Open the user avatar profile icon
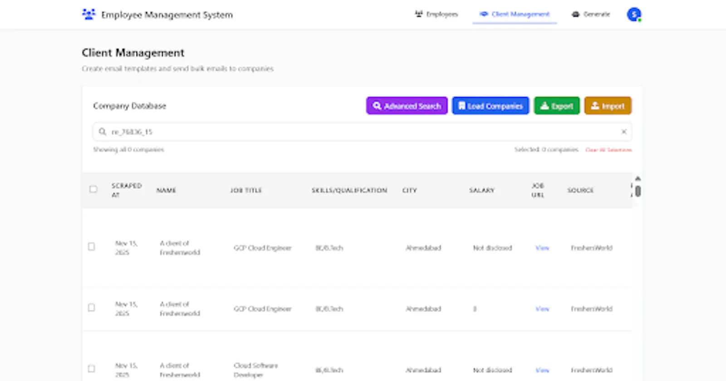Viewport: 726px width, 381px height. 634,14
